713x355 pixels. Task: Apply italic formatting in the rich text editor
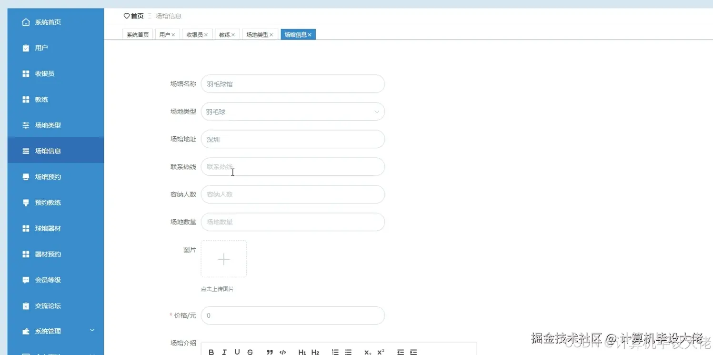(224, 352)
